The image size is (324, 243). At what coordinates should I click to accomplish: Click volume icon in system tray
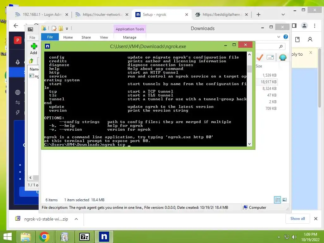(294, 237)
